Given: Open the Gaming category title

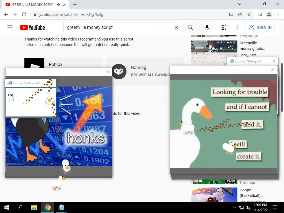Looking at the screenshot, I should tap(138, 68).
